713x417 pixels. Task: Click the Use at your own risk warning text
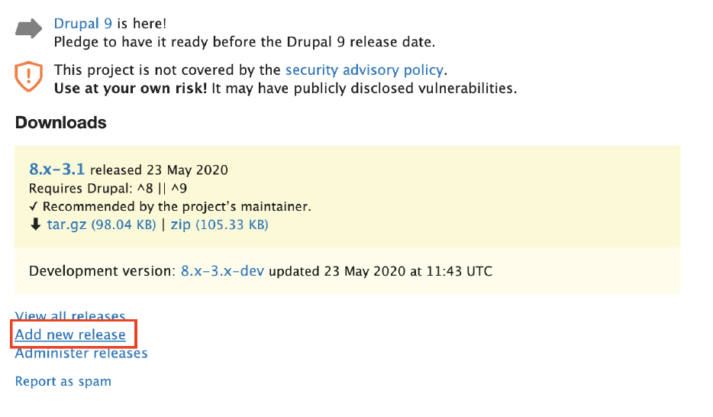pyautogui.click(x=131, y=88)
